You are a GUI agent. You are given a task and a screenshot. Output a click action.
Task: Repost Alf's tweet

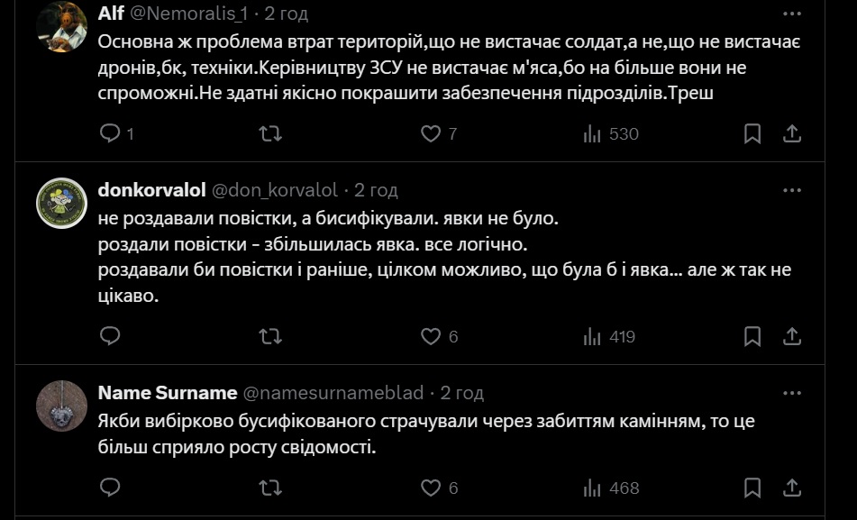[269, 133]
